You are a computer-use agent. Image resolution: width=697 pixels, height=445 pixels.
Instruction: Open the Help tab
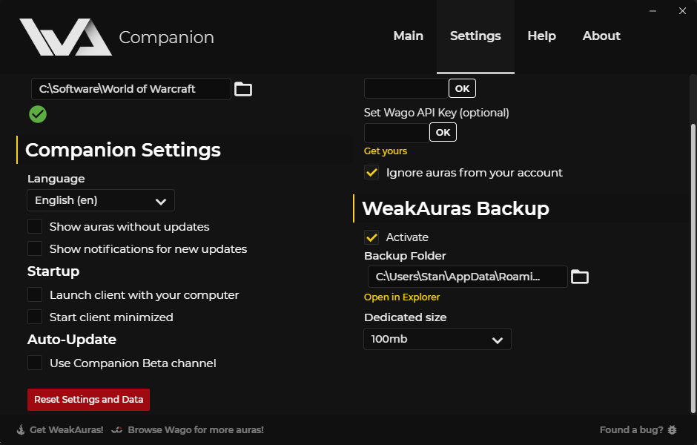[541, 36]
